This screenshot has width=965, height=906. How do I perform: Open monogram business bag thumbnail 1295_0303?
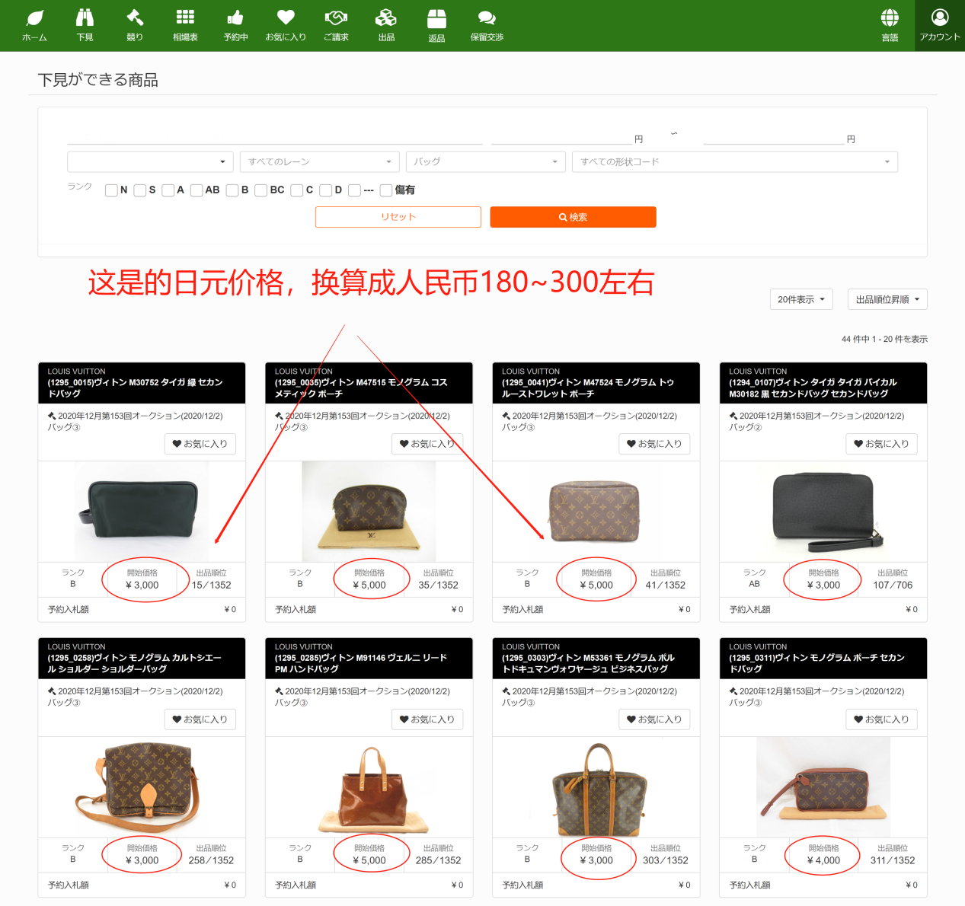[x=596, y=787]
